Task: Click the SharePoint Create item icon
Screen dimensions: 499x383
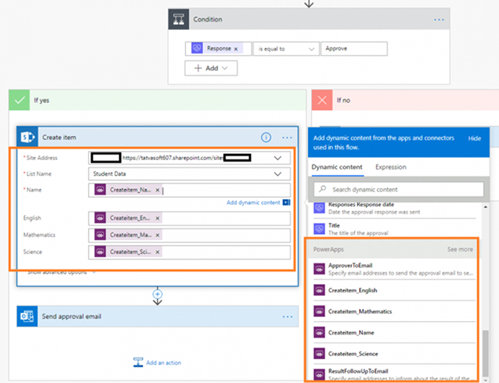Action: (27, 137)
